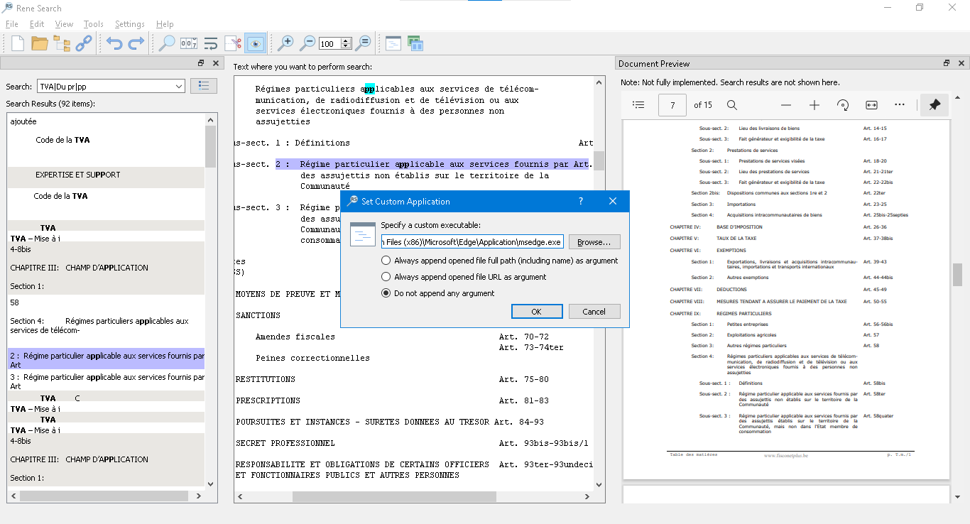
Task: Select 'Do not append any argument' option
Action: pyautogui.click(x=438, y=293)
